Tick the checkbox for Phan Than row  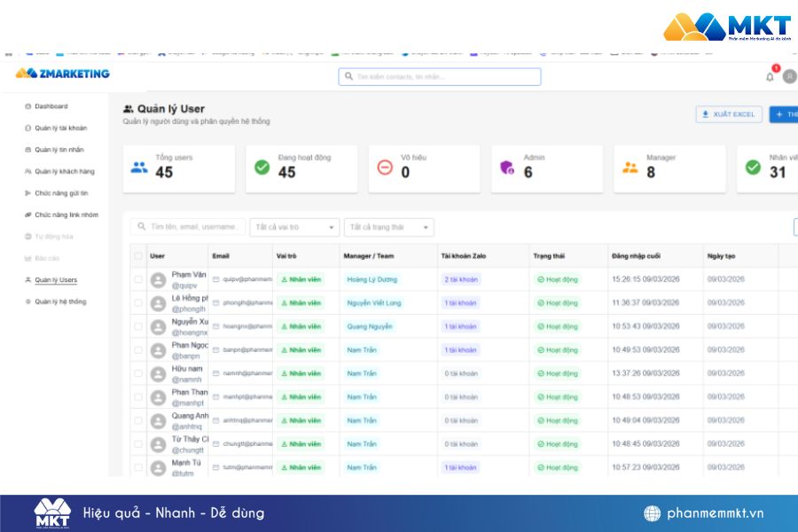[x=138, y=397]
